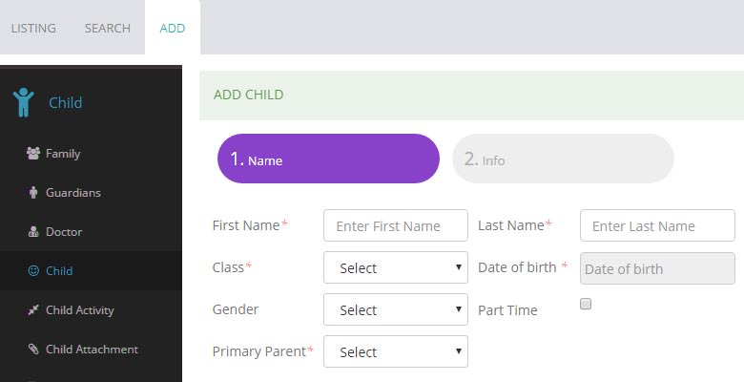744x382 pixels.
Task: Click the Guardians person icon
Action: (33, 192)
